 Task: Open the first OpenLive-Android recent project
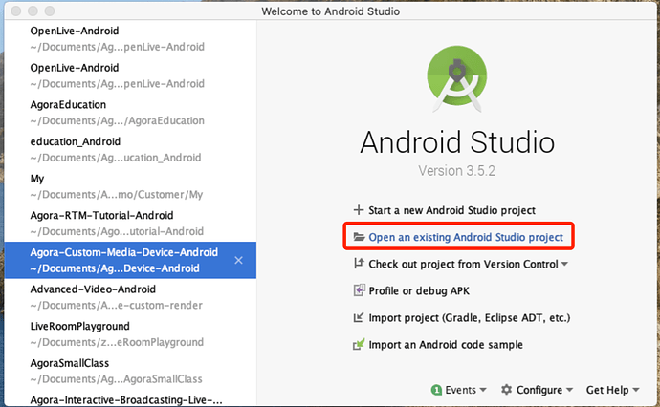tap(130, 38)
